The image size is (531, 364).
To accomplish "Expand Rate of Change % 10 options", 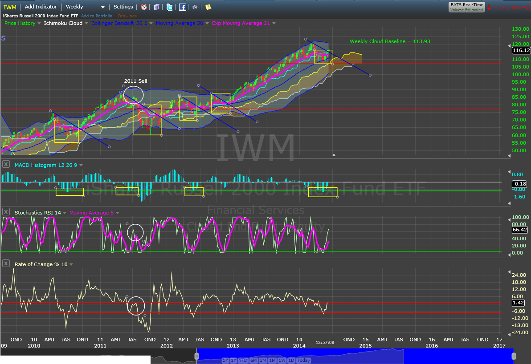I will tap(71, 264).
